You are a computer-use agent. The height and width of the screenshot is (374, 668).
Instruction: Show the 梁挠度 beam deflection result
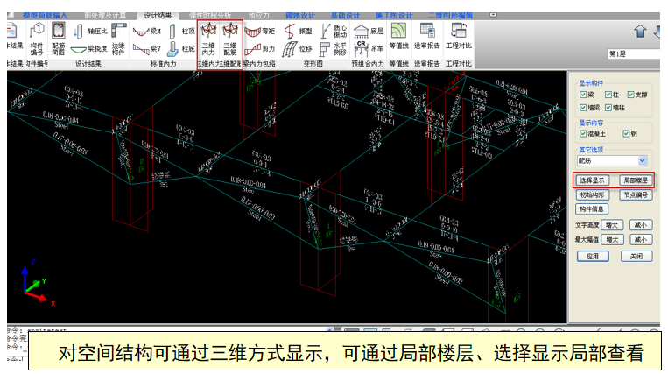coord(88,48)
